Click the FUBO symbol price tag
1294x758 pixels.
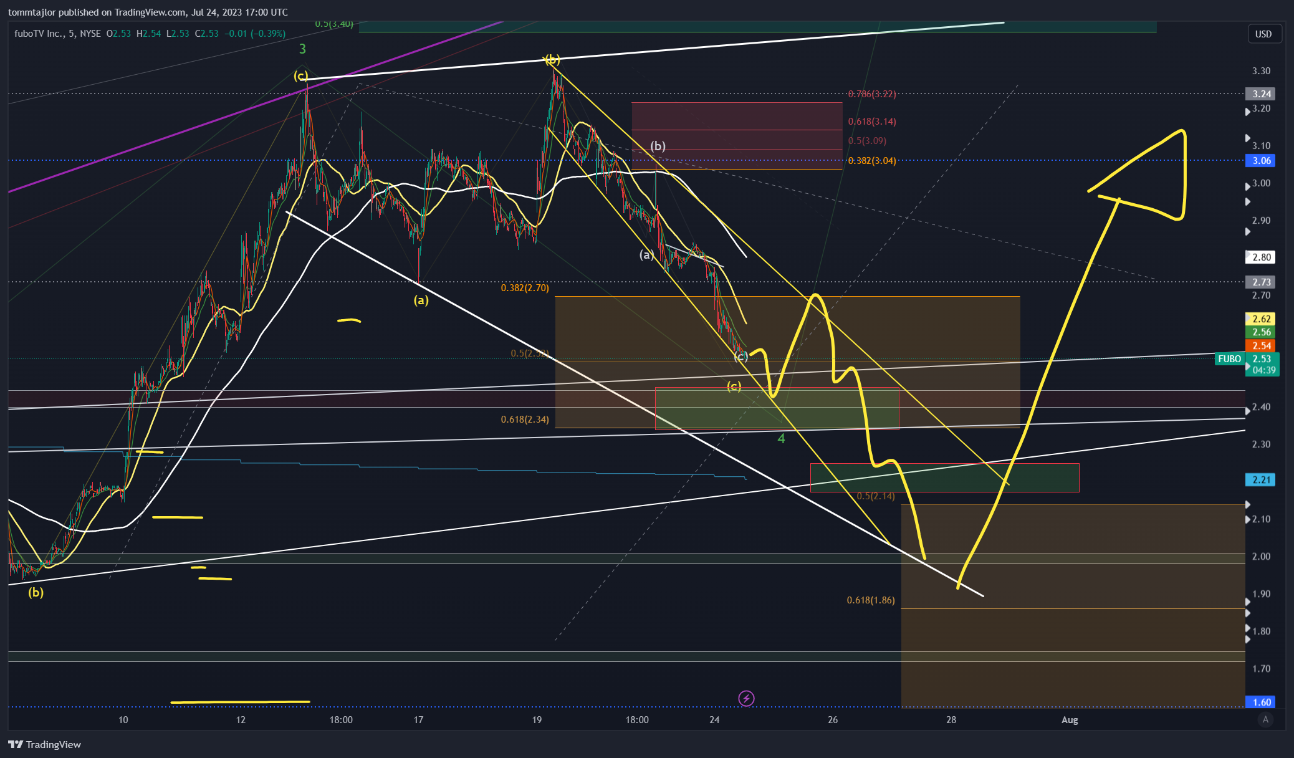[1229, 358]
